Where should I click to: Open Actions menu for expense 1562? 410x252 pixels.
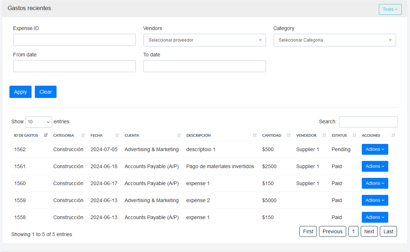point(375,149)
